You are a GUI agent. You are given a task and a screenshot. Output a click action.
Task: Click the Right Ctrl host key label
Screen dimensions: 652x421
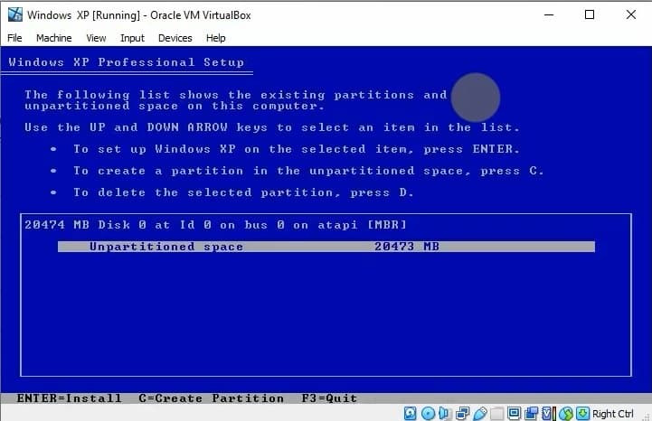click(x=613, y=414)
